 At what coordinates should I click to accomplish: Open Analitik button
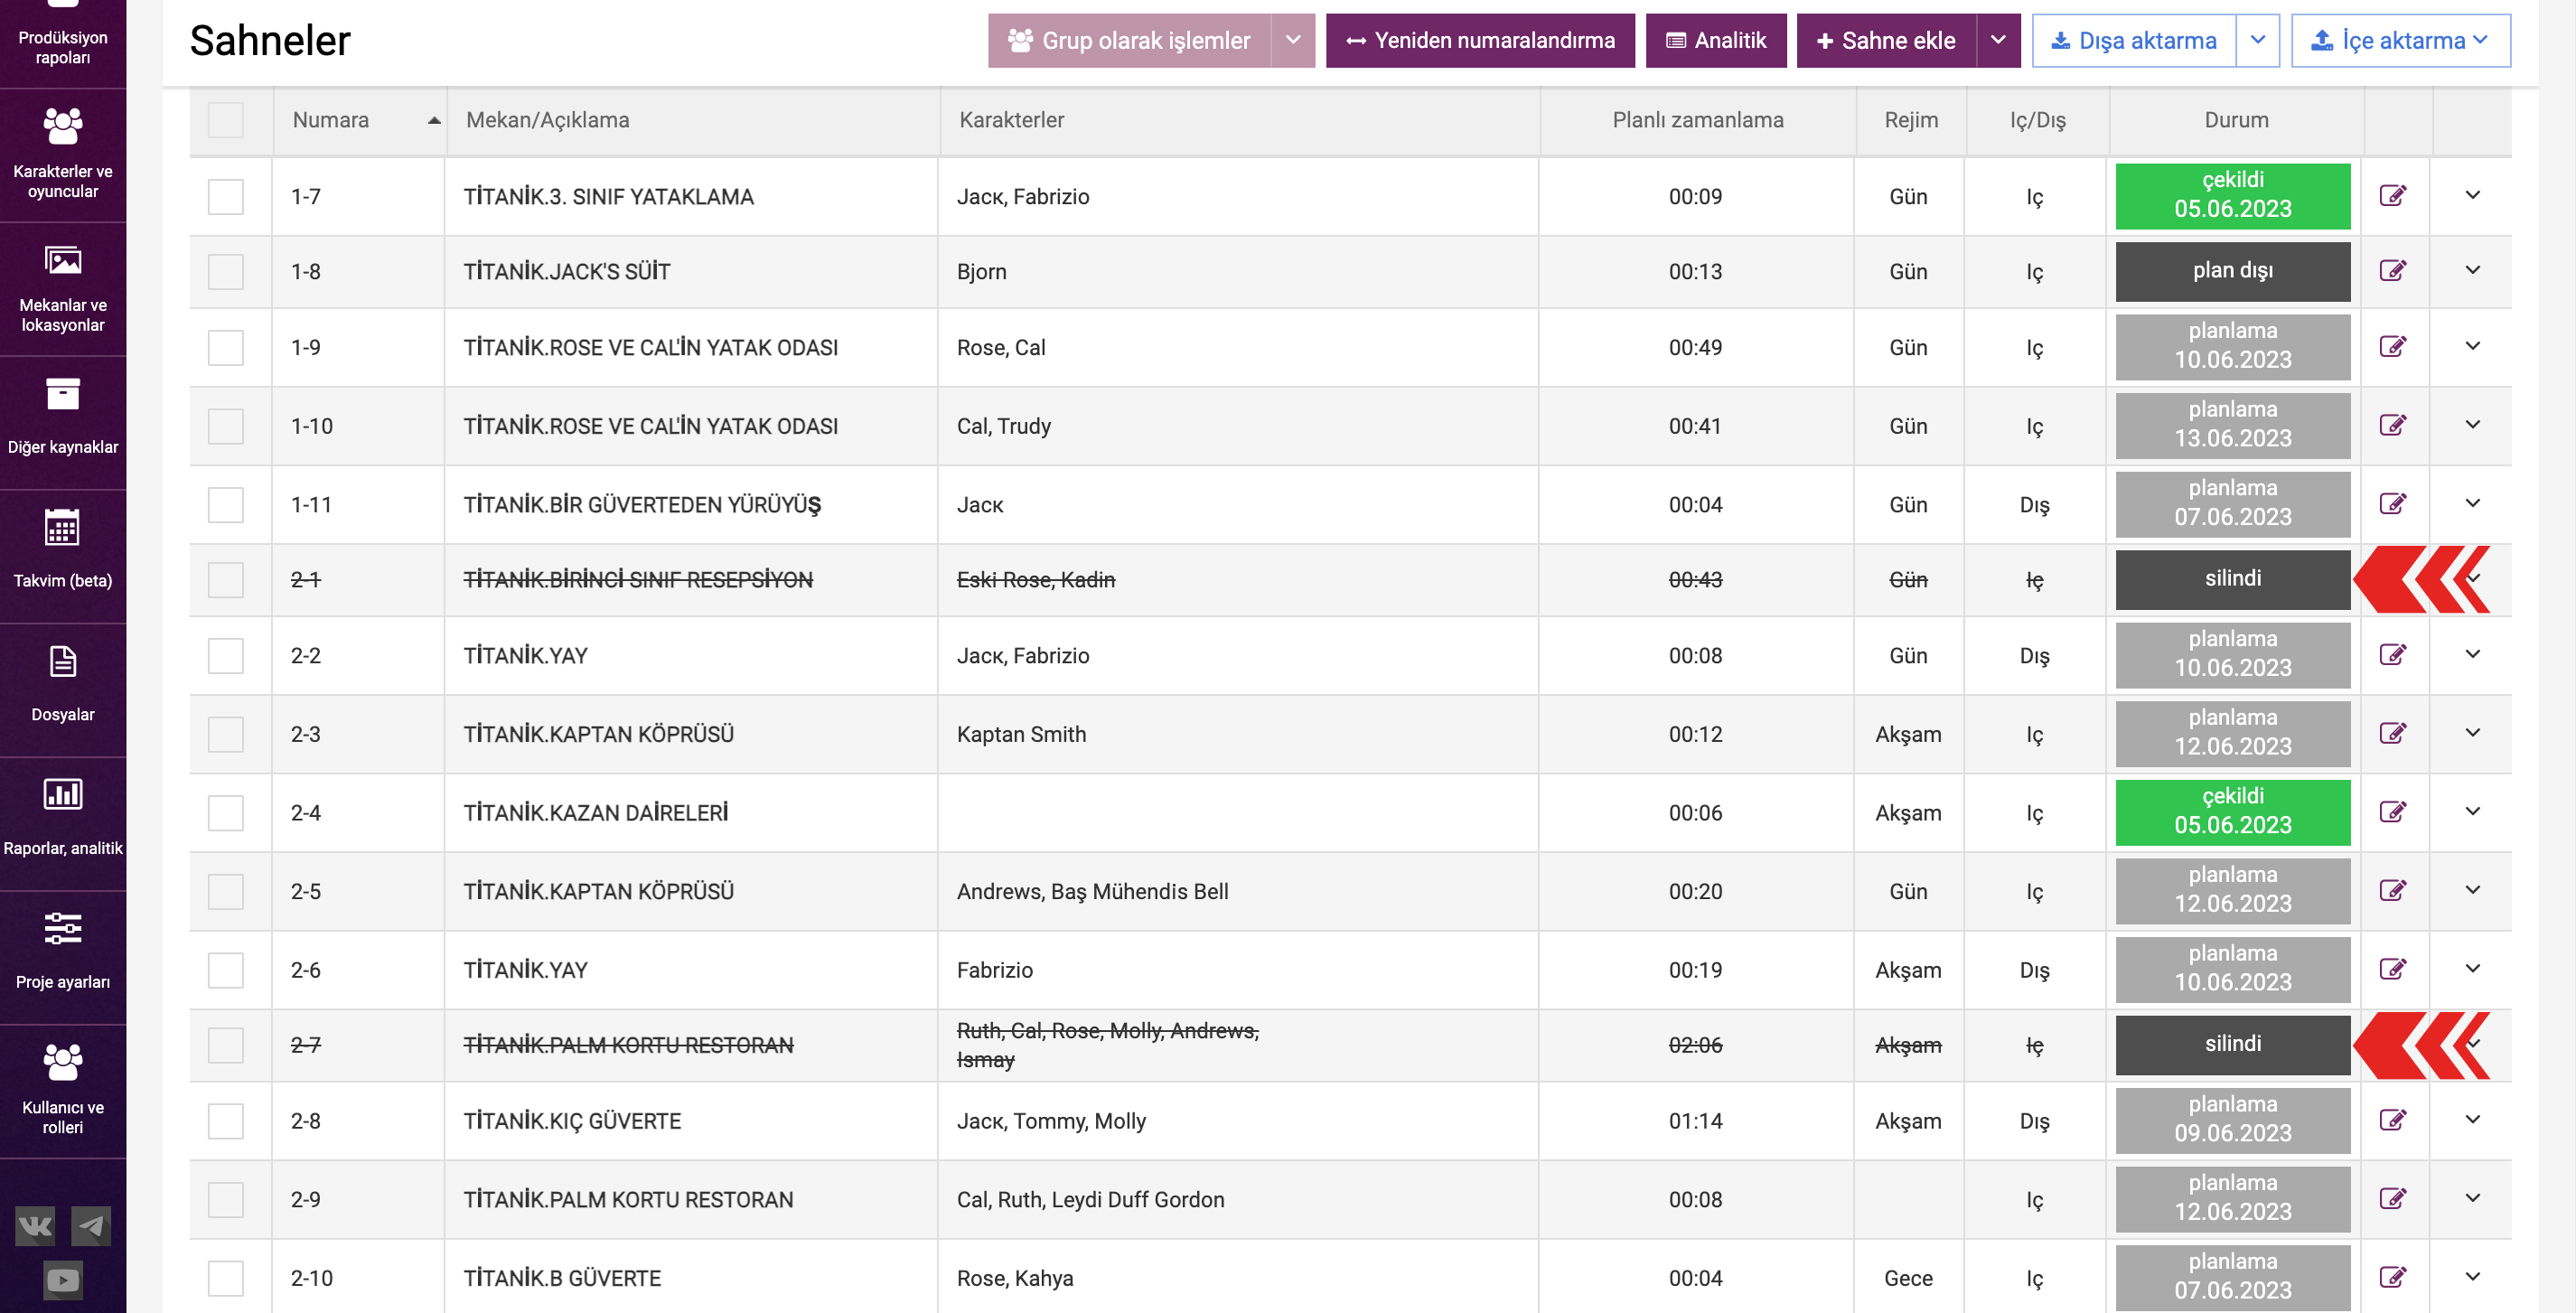click(1716, 41)
